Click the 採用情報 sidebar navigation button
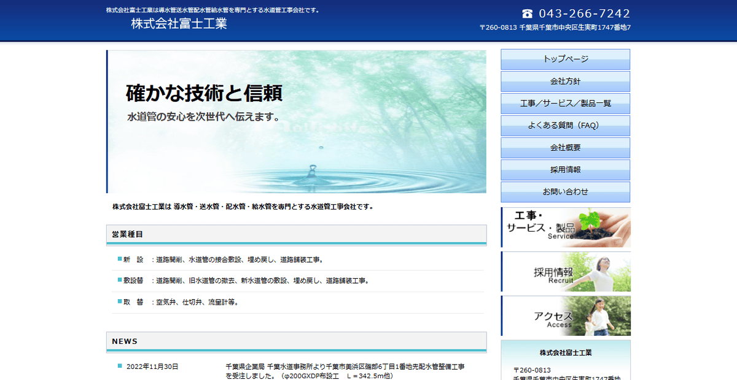 pyautogui.click(x=565, y=170)
